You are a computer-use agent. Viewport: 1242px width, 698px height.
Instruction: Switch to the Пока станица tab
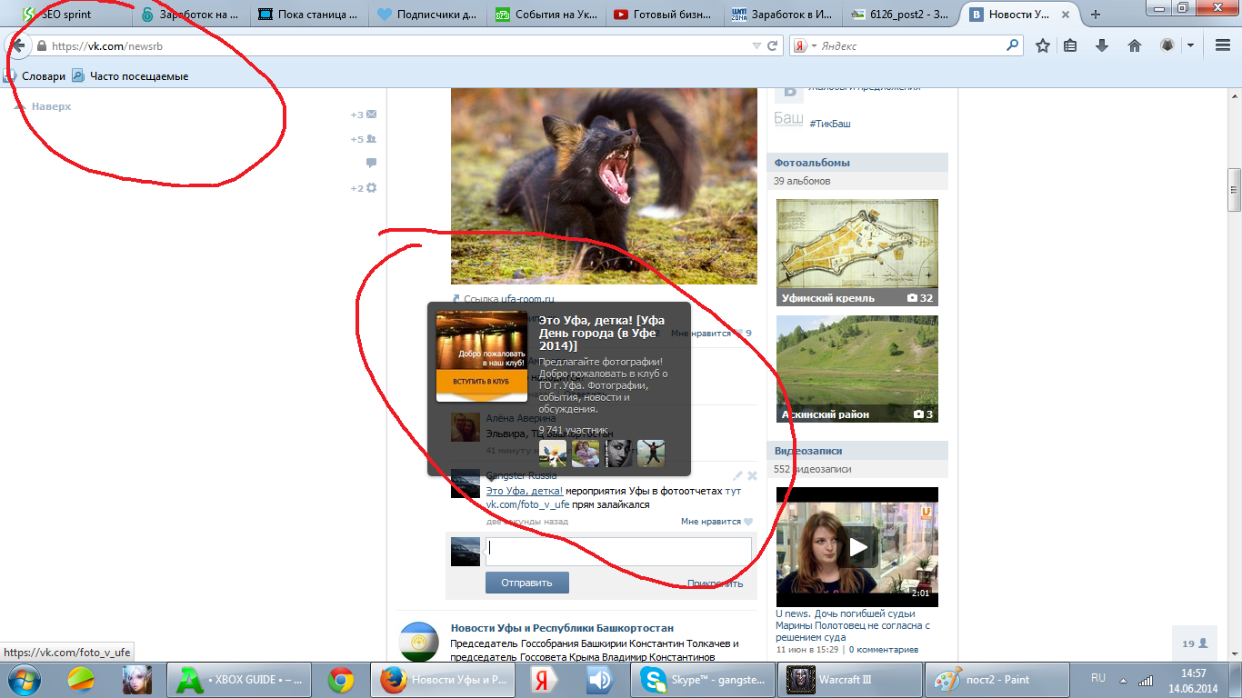[x=309, y=14]
